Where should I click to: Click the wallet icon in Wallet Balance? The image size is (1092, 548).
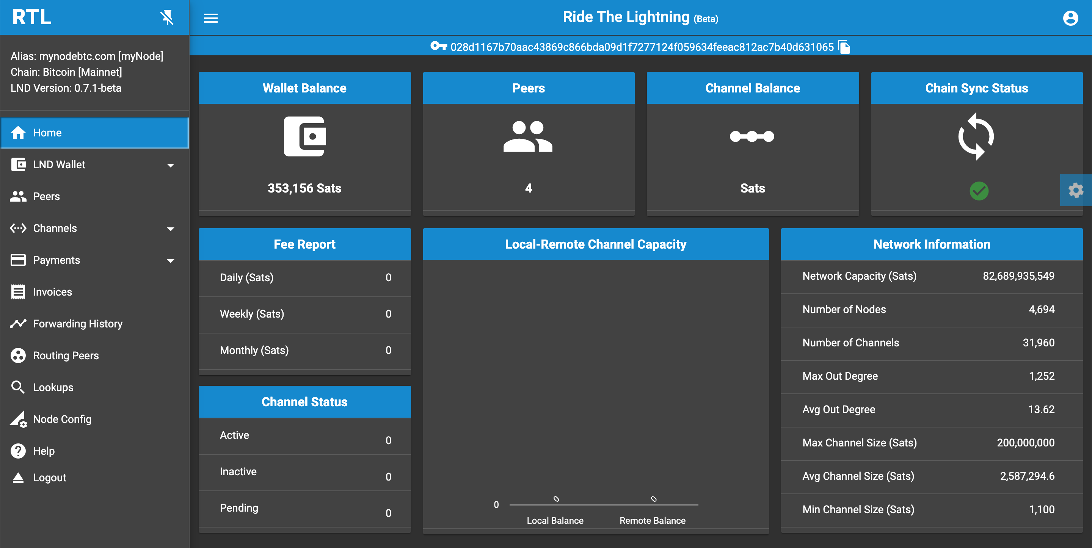(x=304, y=136)
